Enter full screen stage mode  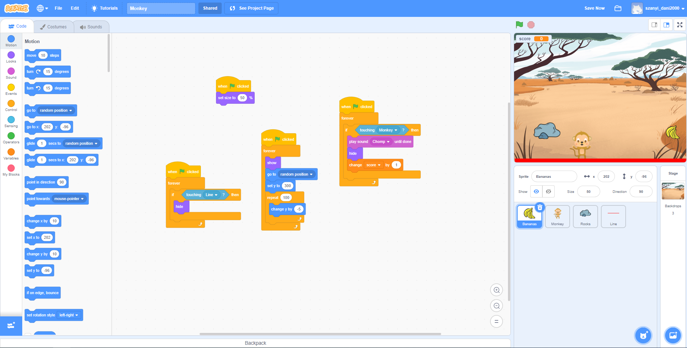680,25
